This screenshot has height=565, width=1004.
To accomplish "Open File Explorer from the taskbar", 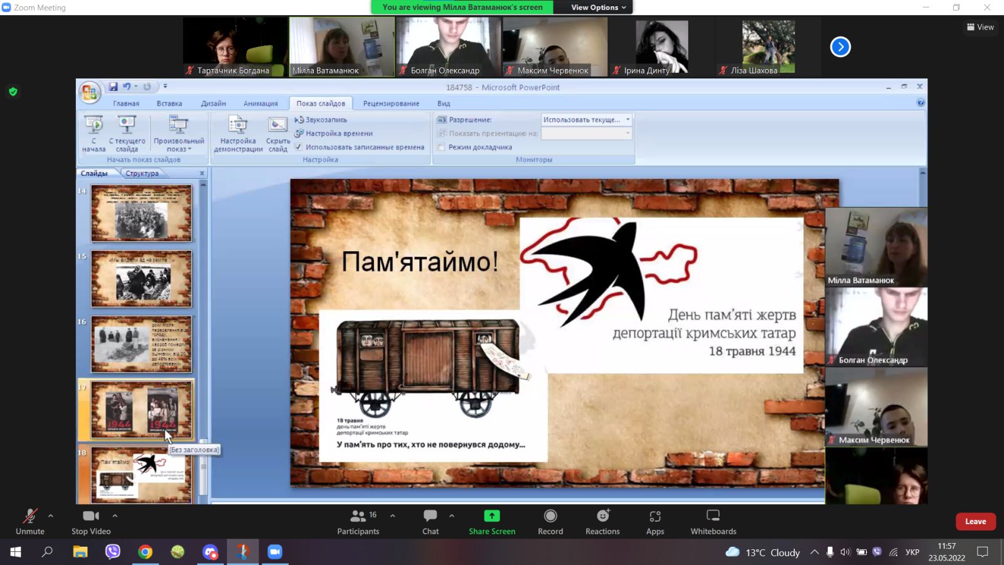I will (80, 552).
